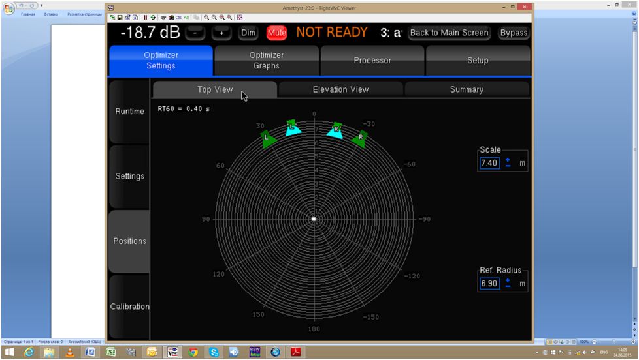Toggle the Dim button
Viewport: 639px width, 360px height.
coord(248,33)
